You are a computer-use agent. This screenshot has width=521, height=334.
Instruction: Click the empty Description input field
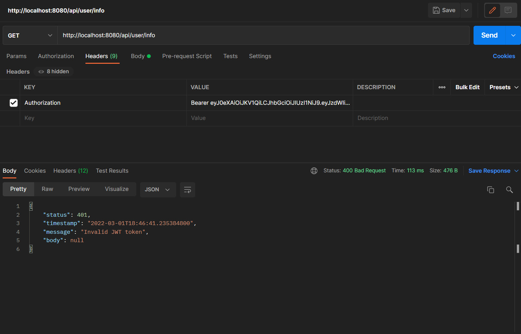437,118
